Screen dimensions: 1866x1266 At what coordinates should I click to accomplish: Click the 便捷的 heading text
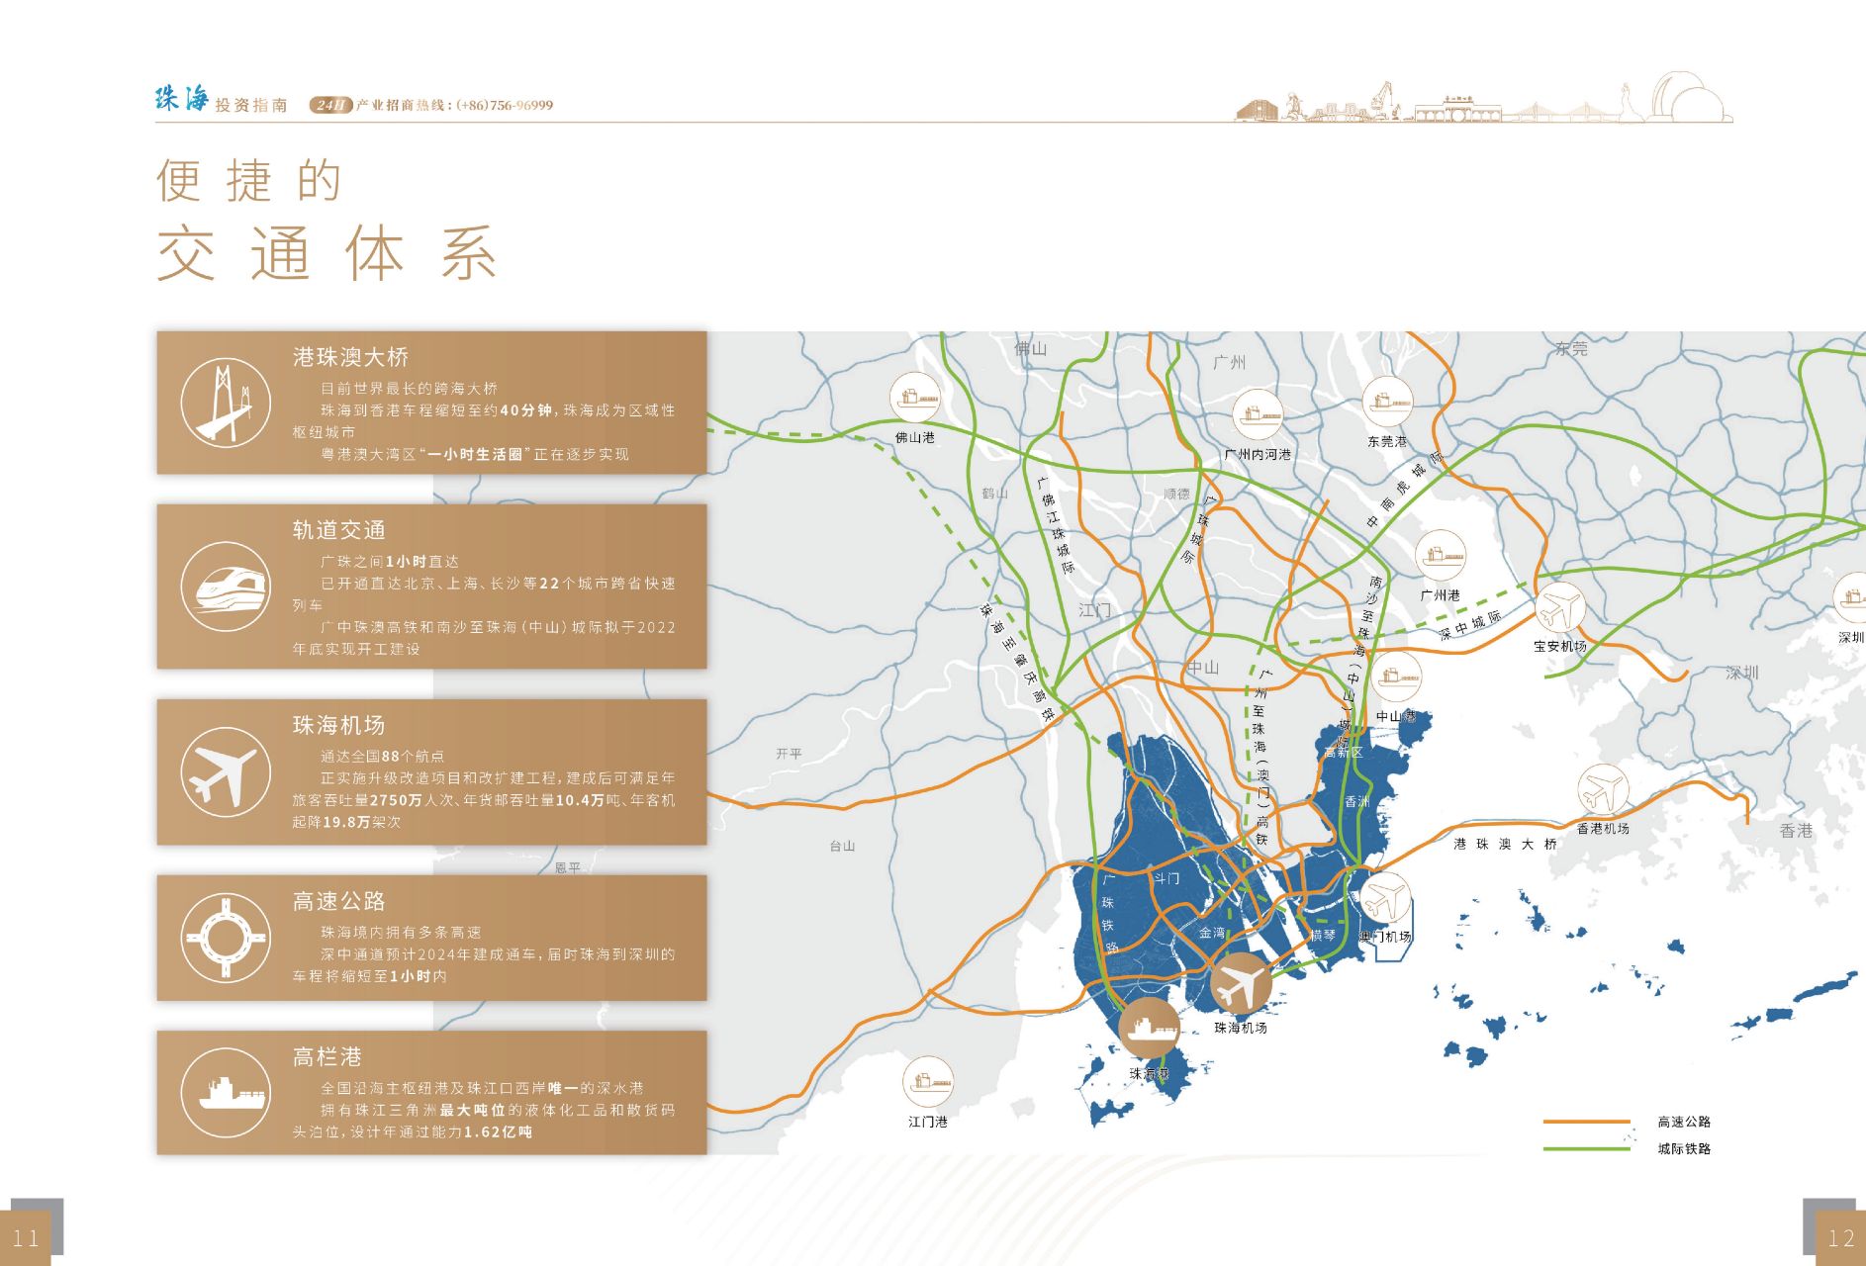point(249,180)
